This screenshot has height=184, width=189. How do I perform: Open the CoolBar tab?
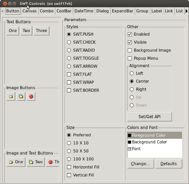(64, 11)
